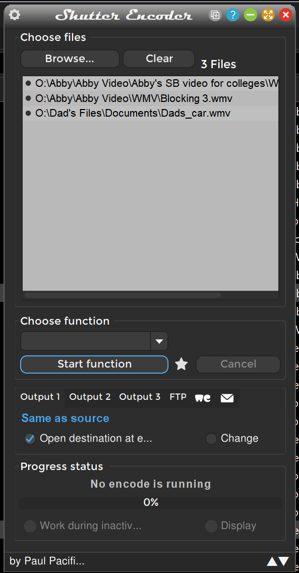The width and height of the screenshot is (299, 573).
Task: Toggle Work during inactivity option
Action: 30,526
